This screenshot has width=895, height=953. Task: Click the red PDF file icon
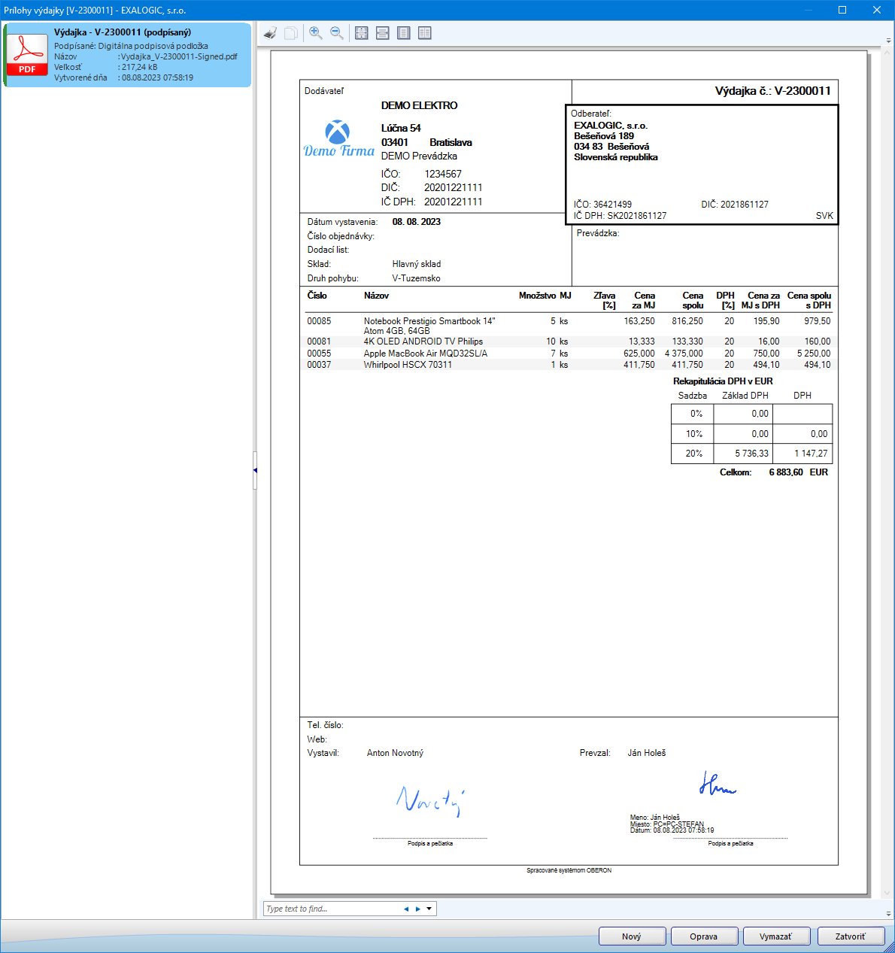click(27, 54)
